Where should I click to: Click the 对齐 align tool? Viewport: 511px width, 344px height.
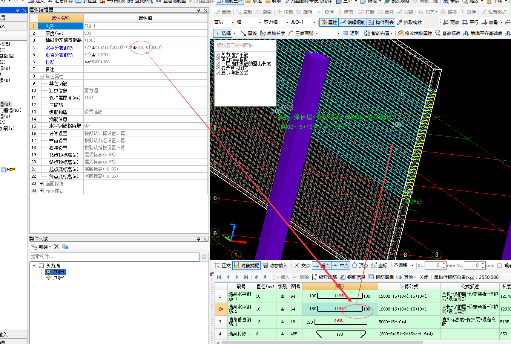pos(428,12)
